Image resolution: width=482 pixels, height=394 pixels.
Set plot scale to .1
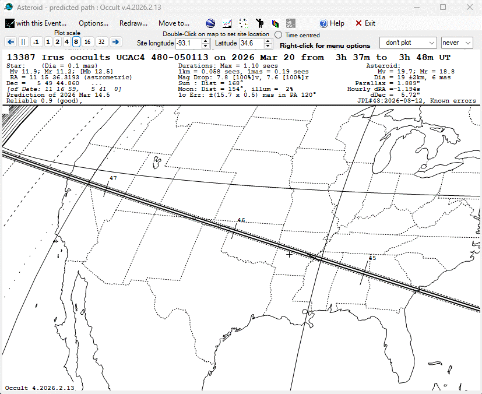pos(36,42)
